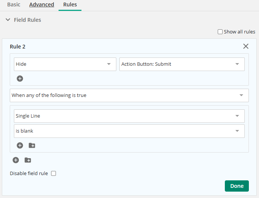Screen dimensions: 259x198
Task: Add an outer condition with bottom plus icon
Action: 16,160
